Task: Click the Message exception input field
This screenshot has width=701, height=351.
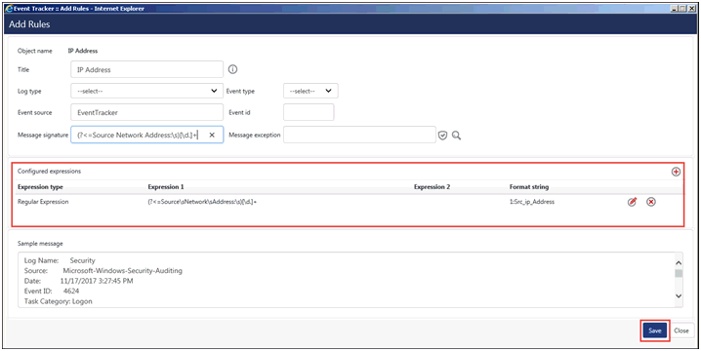Action: point(360,135)
